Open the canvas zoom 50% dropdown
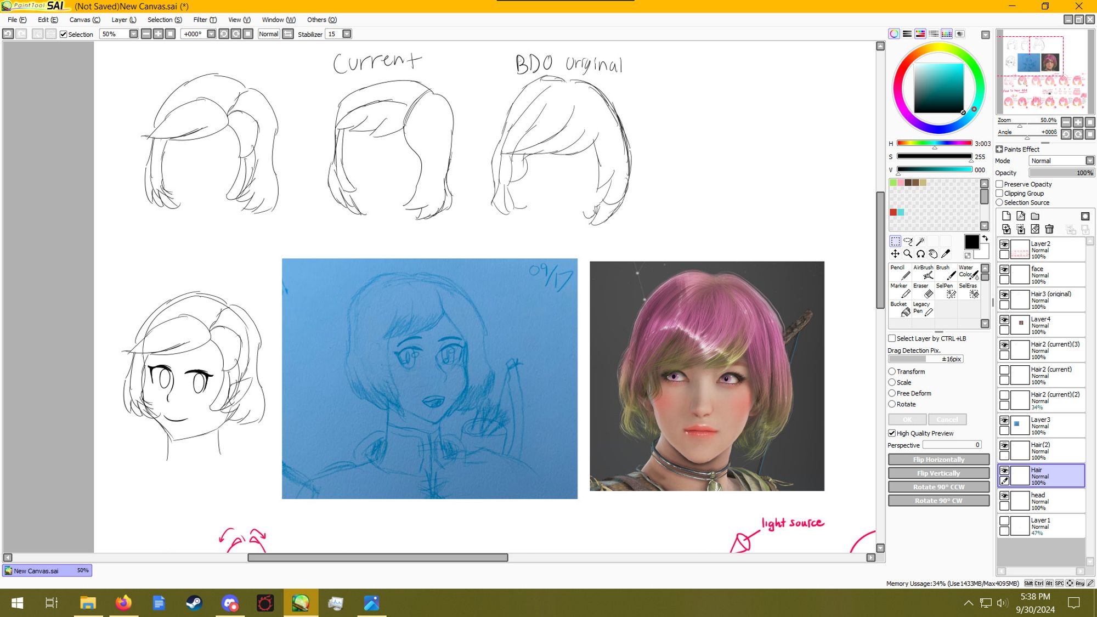The height and width of the screenshot is (617, 1097). click(x=133, y=34)
